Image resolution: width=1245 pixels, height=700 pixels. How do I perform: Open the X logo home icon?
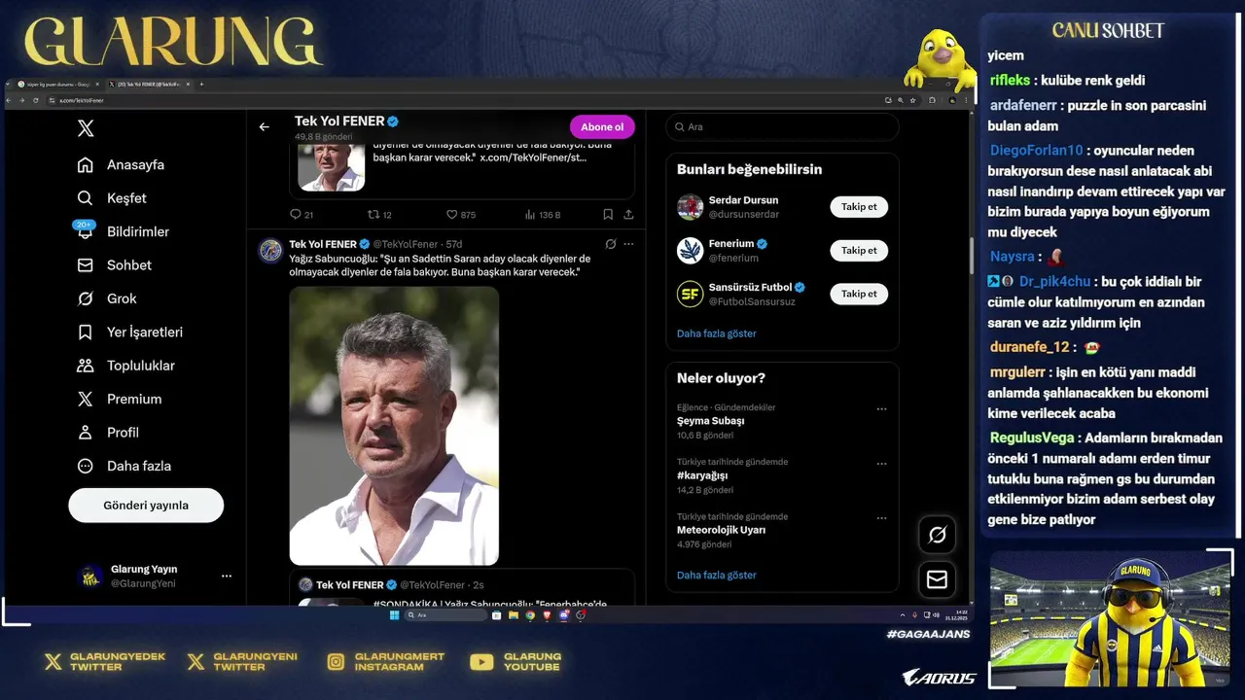(86, 128)
